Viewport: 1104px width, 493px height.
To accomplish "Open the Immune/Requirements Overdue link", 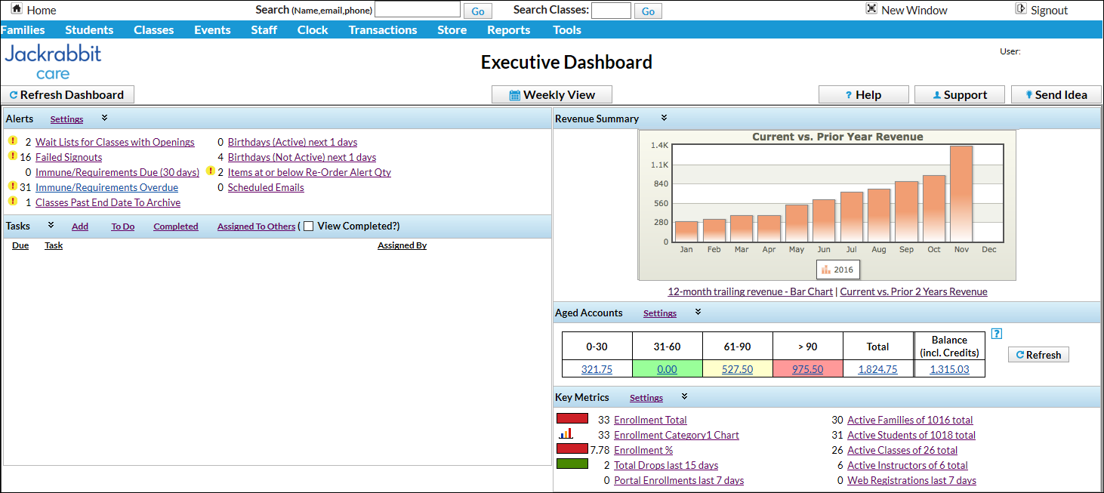I will coord(106,186).
